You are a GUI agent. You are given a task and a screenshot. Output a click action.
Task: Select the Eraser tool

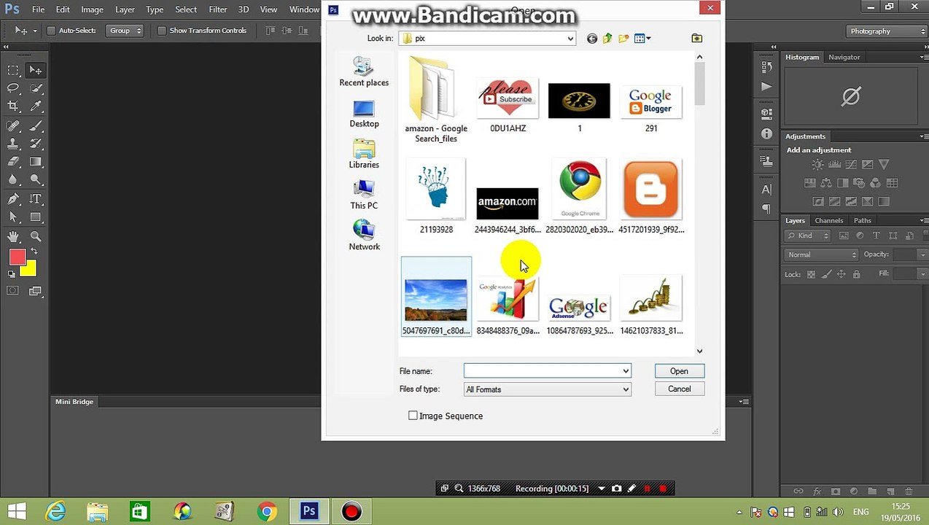(13, 162)
